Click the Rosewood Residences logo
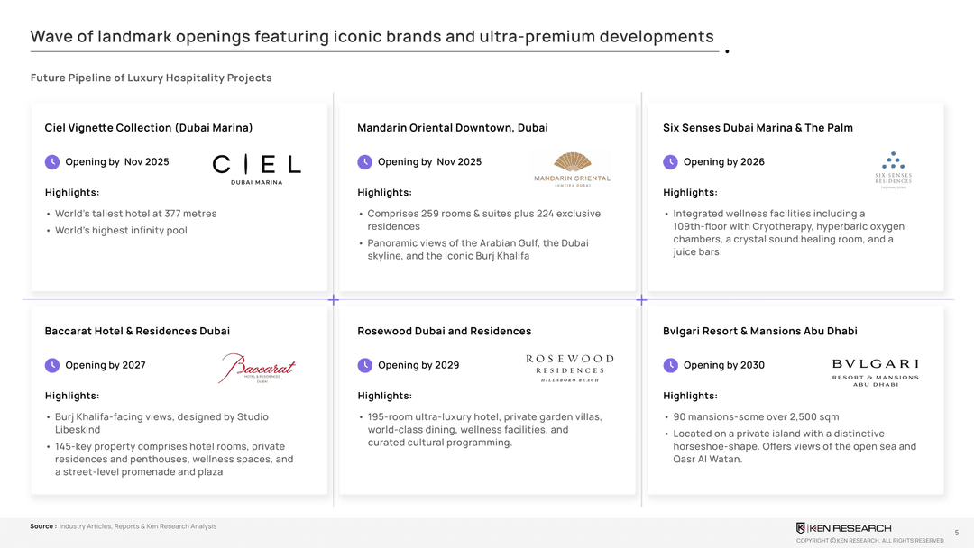The height and width of the screenshot is (548, 974). pos(570,368)
